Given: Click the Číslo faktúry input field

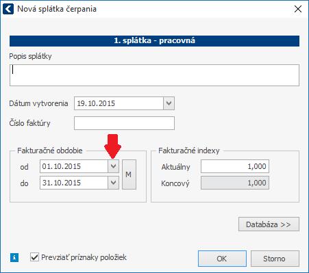Looking at the screenshot, I should (124, 123).
